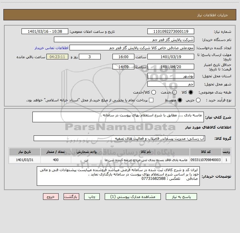Click need date cell 1401/03/31
Viewport: 240px width, 233px height.
pyautogui.click(x=25, y=160)
